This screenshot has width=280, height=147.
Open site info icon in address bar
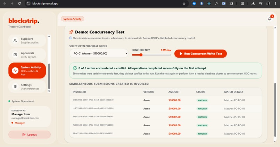28,3
